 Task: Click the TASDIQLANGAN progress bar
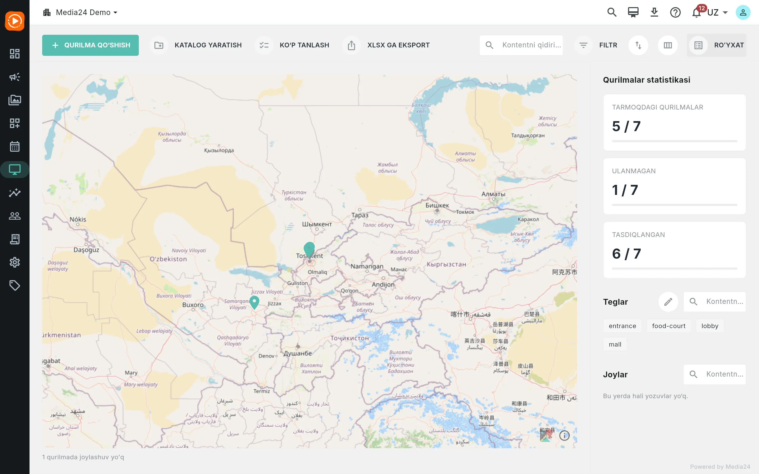(674, 269)
